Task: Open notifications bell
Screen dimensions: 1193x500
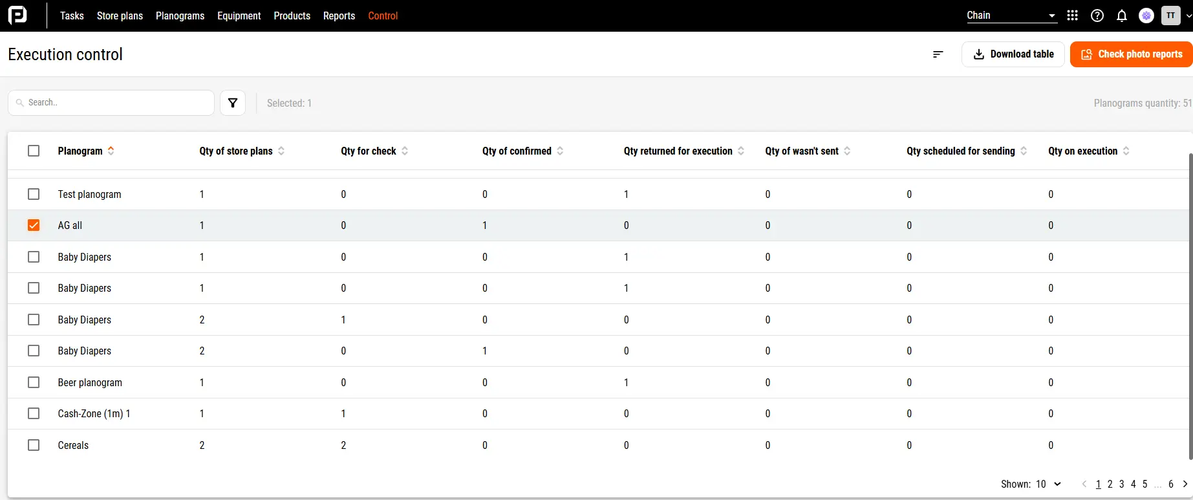Action: (1122, 16)
